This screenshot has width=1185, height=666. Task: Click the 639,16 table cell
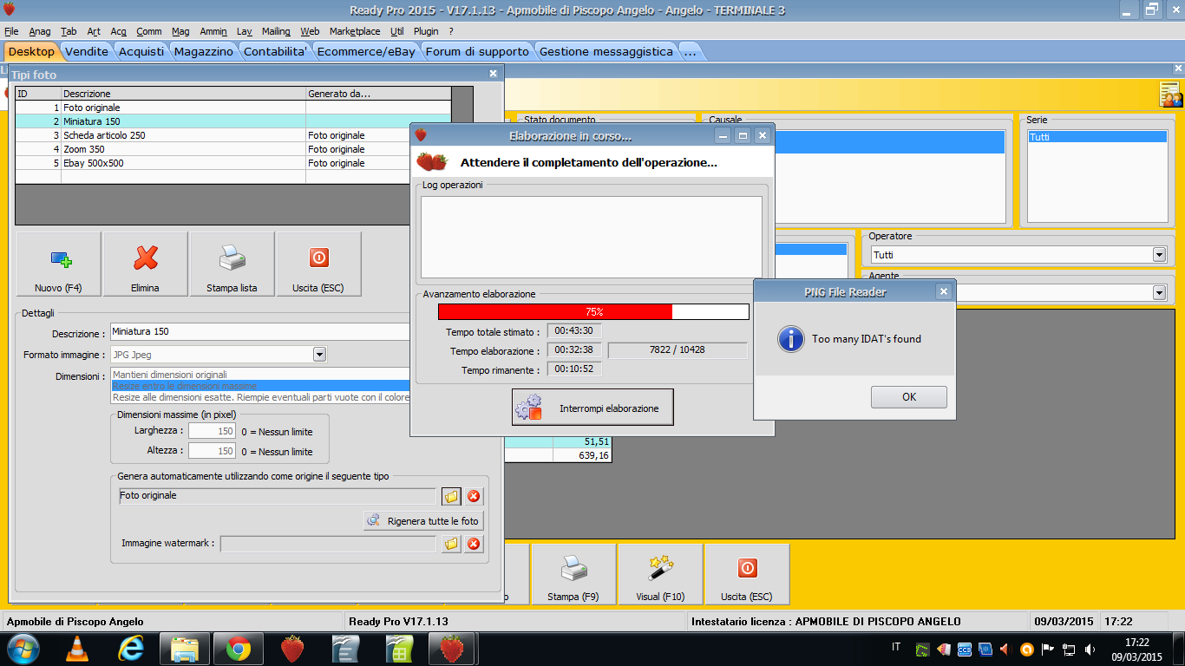point(582,455)
